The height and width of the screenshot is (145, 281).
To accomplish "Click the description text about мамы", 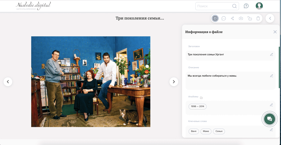I will [212, 76].
